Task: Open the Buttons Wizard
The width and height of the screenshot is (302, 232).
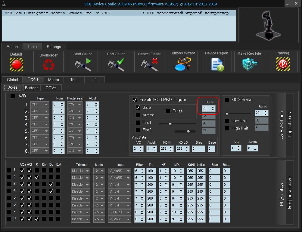Action: click(183, 64)
